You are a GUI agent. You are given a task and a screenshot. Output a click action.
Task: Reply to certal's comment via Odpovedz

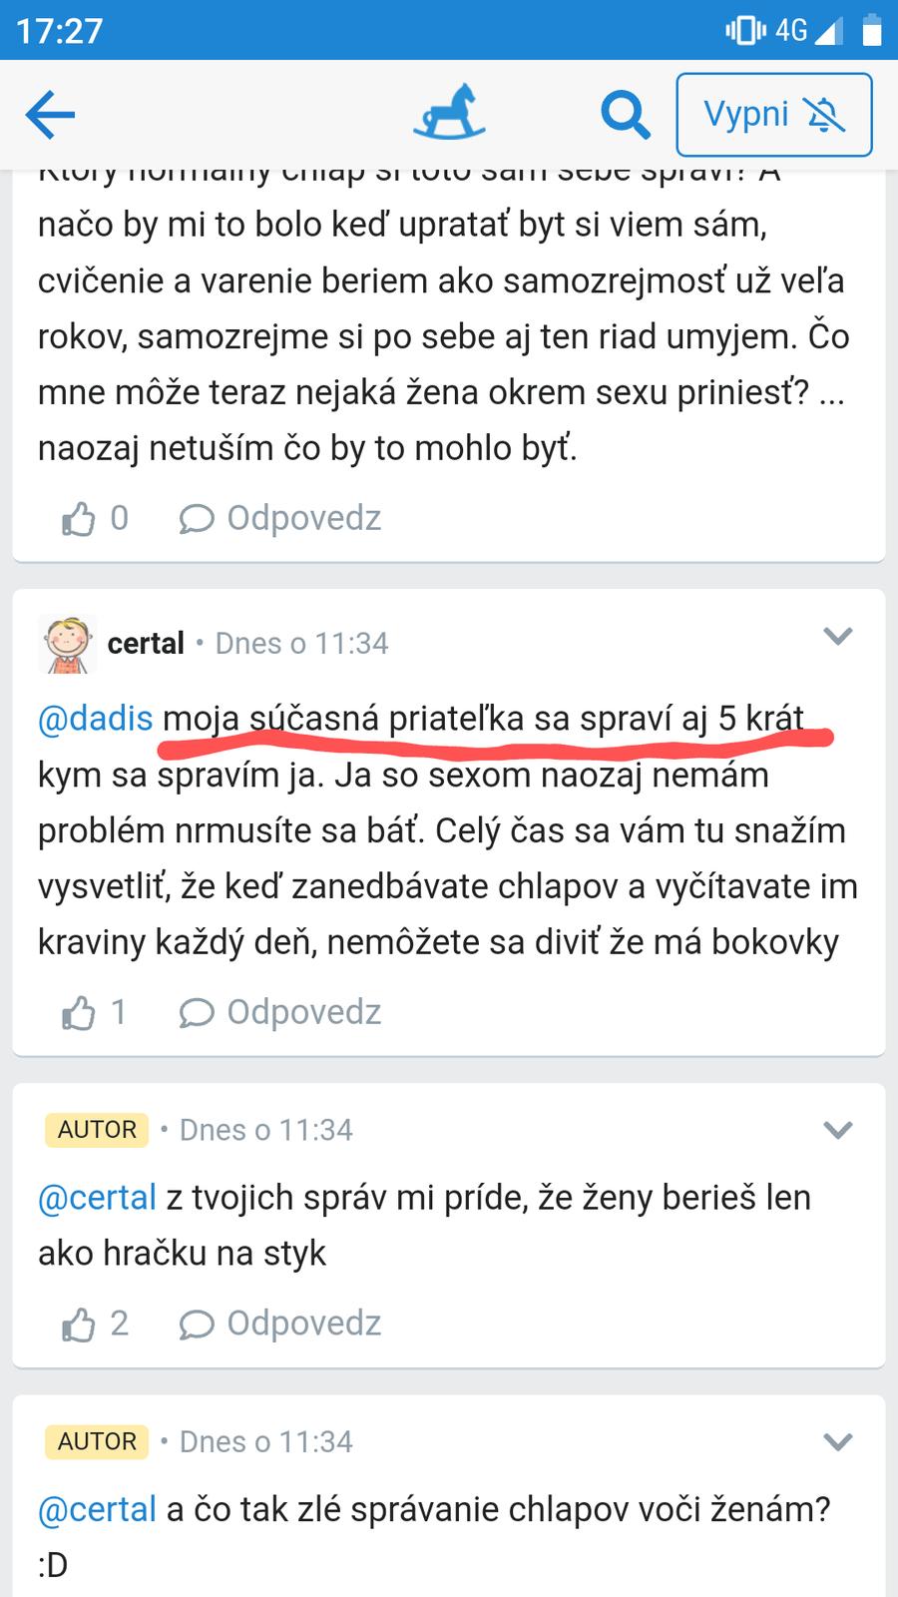point(280,1012)
